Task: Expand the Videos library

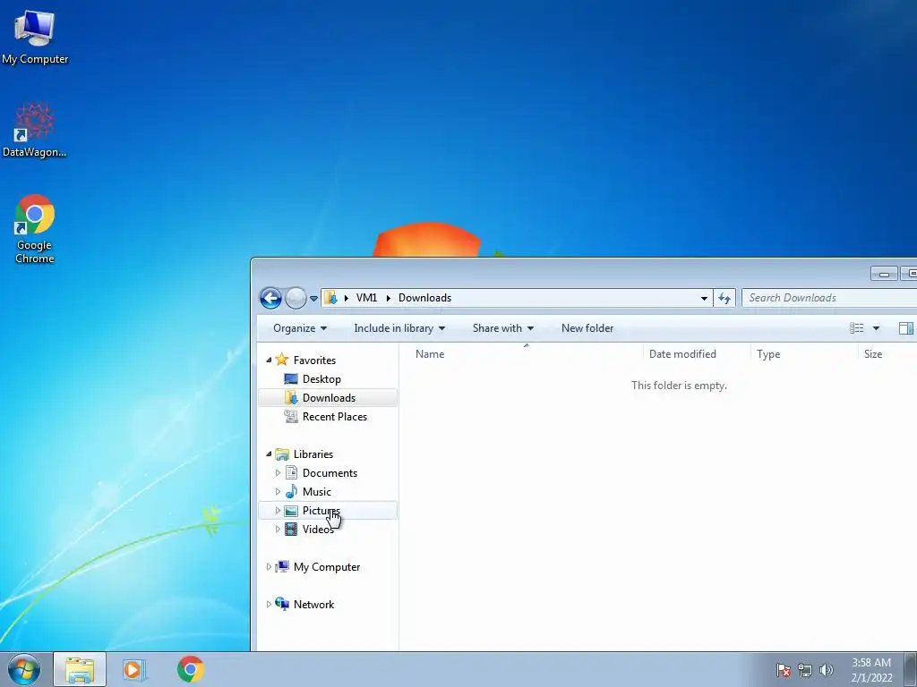Action: tap(278, 530)
